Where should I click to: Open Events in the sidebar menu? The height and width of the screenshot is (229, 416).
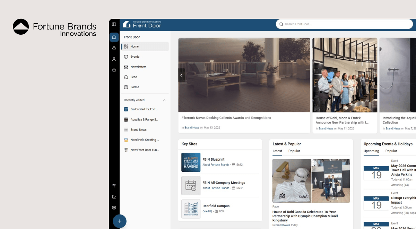pyautogui.click(x=145, y=57)
